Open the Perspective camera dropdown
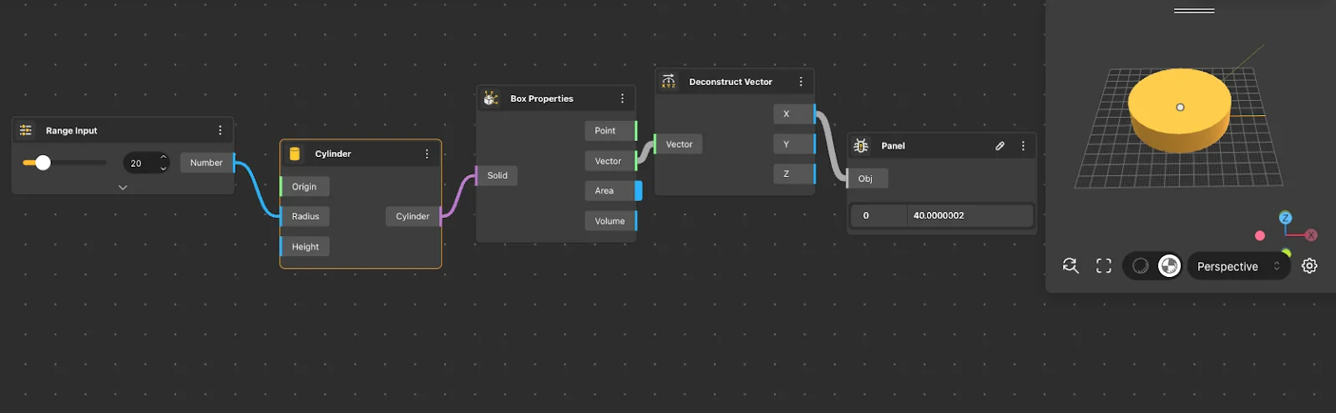This screenshot has height=413, width=1336. click(1237, 266)
